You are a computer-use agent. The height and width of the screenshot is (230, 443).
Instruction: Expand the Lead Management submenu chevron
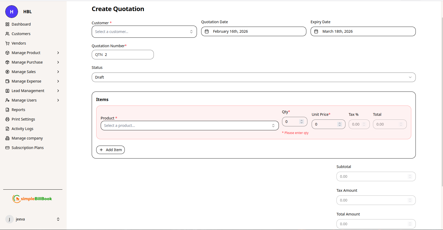[58, 91]
